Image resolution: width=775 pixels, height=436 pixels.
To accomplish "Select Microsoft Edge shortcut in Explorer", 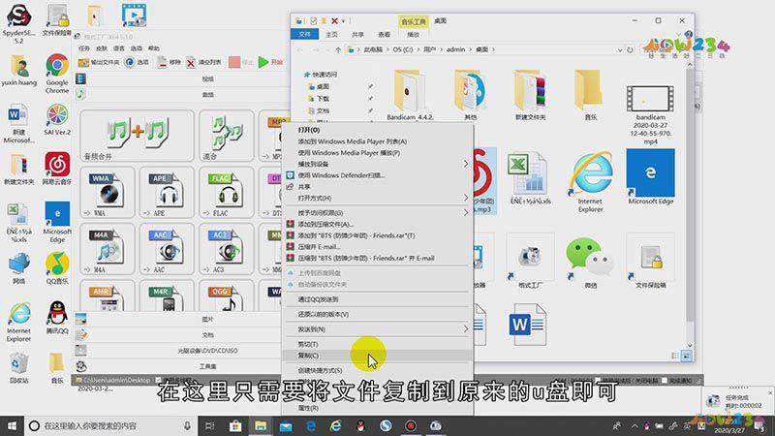I will point(650,177).
